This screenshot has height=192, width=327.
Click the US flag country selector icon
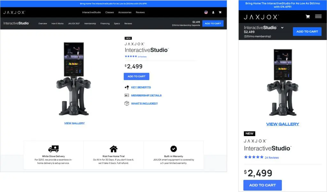[206, 12]
